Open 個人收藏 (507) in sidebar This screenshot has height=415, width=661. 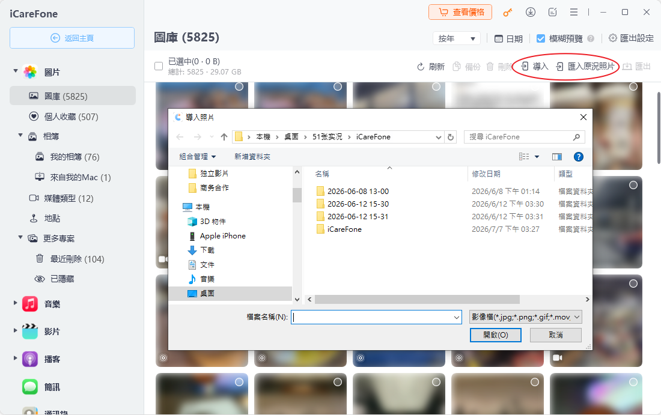pyautogui.click(x=73, y=117)
